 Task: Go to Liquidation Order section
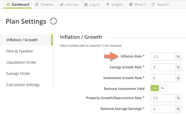click(x=21, y=62)
